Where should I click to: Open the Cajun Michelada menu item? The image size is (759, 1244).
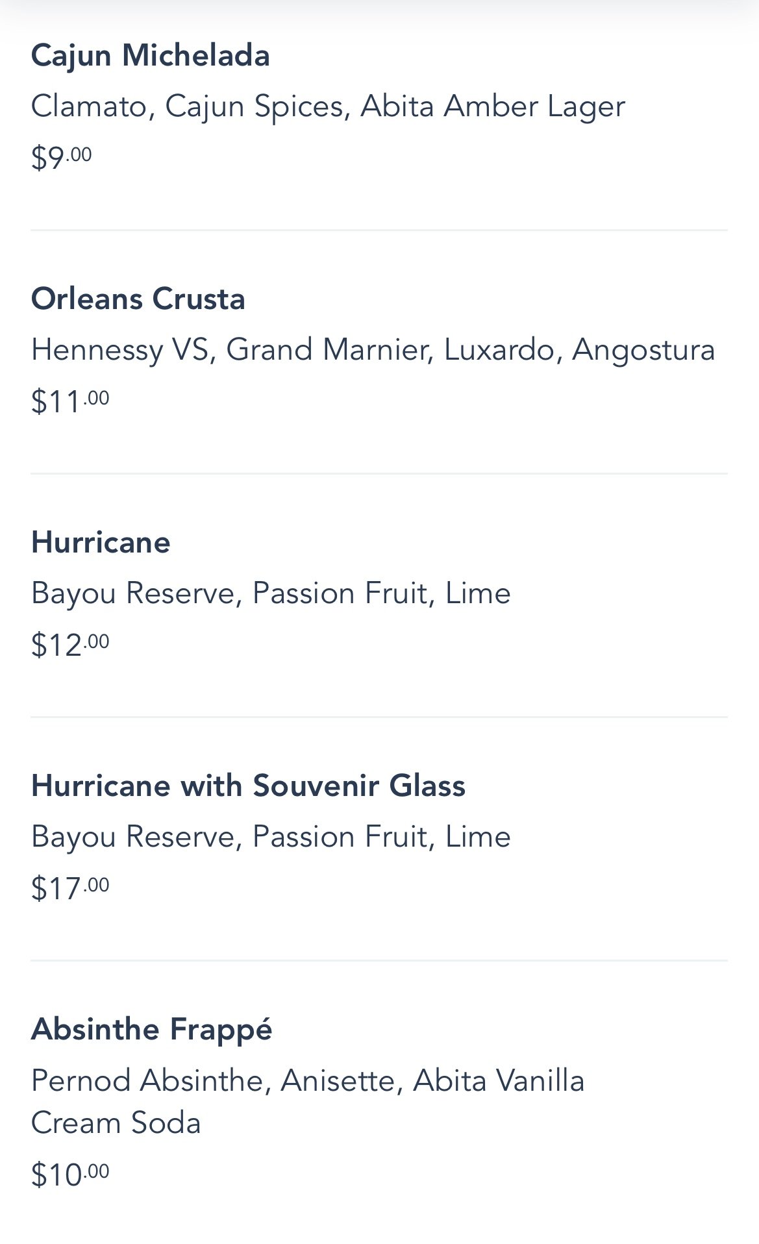tap(150, 55)
